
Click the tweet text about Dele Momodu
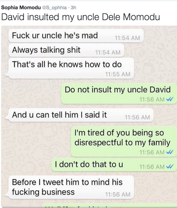[81, 17]
